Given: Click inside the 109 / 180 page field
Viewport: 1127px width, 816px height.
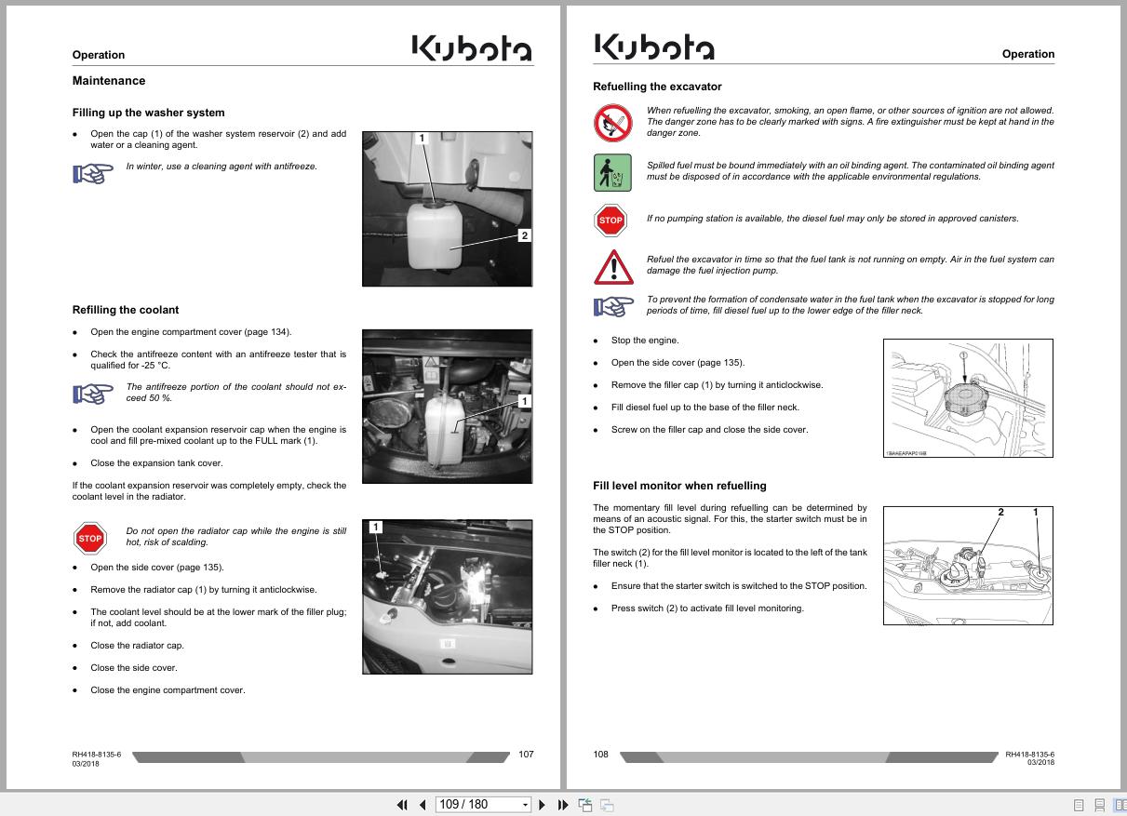Looking at the screenshot, I should pyautogui.click(x=465, y=804).
